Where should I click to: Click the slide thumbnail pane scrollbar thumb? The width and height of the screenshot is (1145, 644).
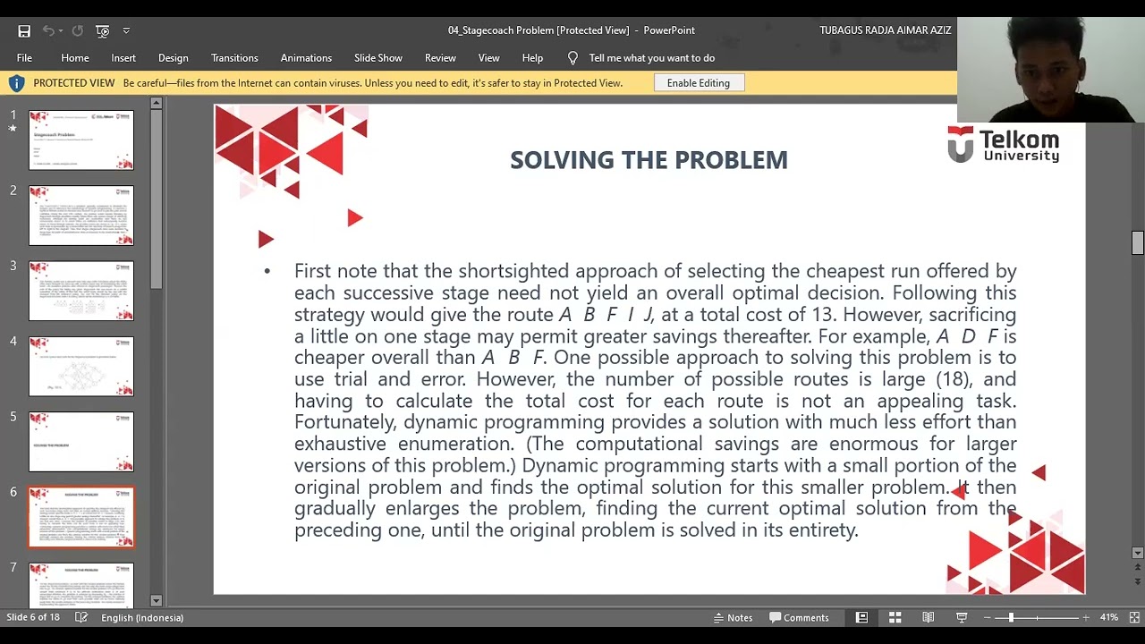click(x=156, y=199)
